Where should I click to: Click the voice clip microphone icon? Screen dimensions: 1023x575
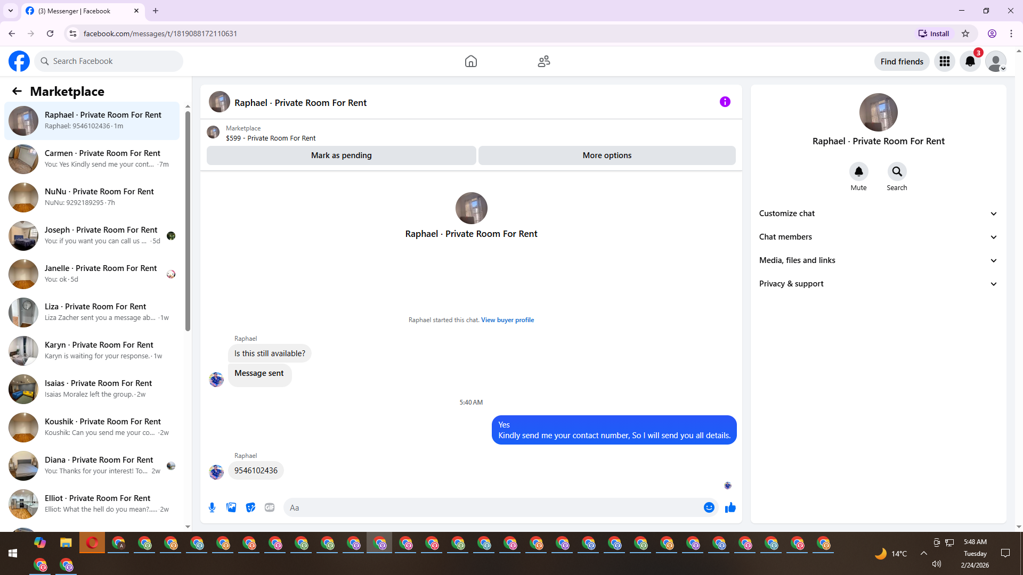pos(212,507)
